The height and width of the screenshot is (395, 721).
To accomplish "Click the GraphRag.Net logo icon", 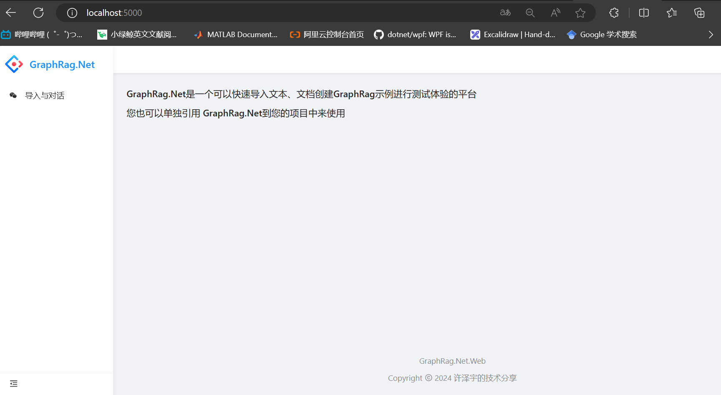I will [14, 64].
